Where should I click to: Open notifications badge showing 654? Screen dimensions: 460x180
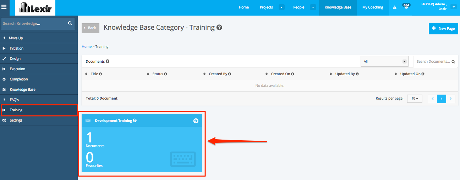(x=406, y=6)
